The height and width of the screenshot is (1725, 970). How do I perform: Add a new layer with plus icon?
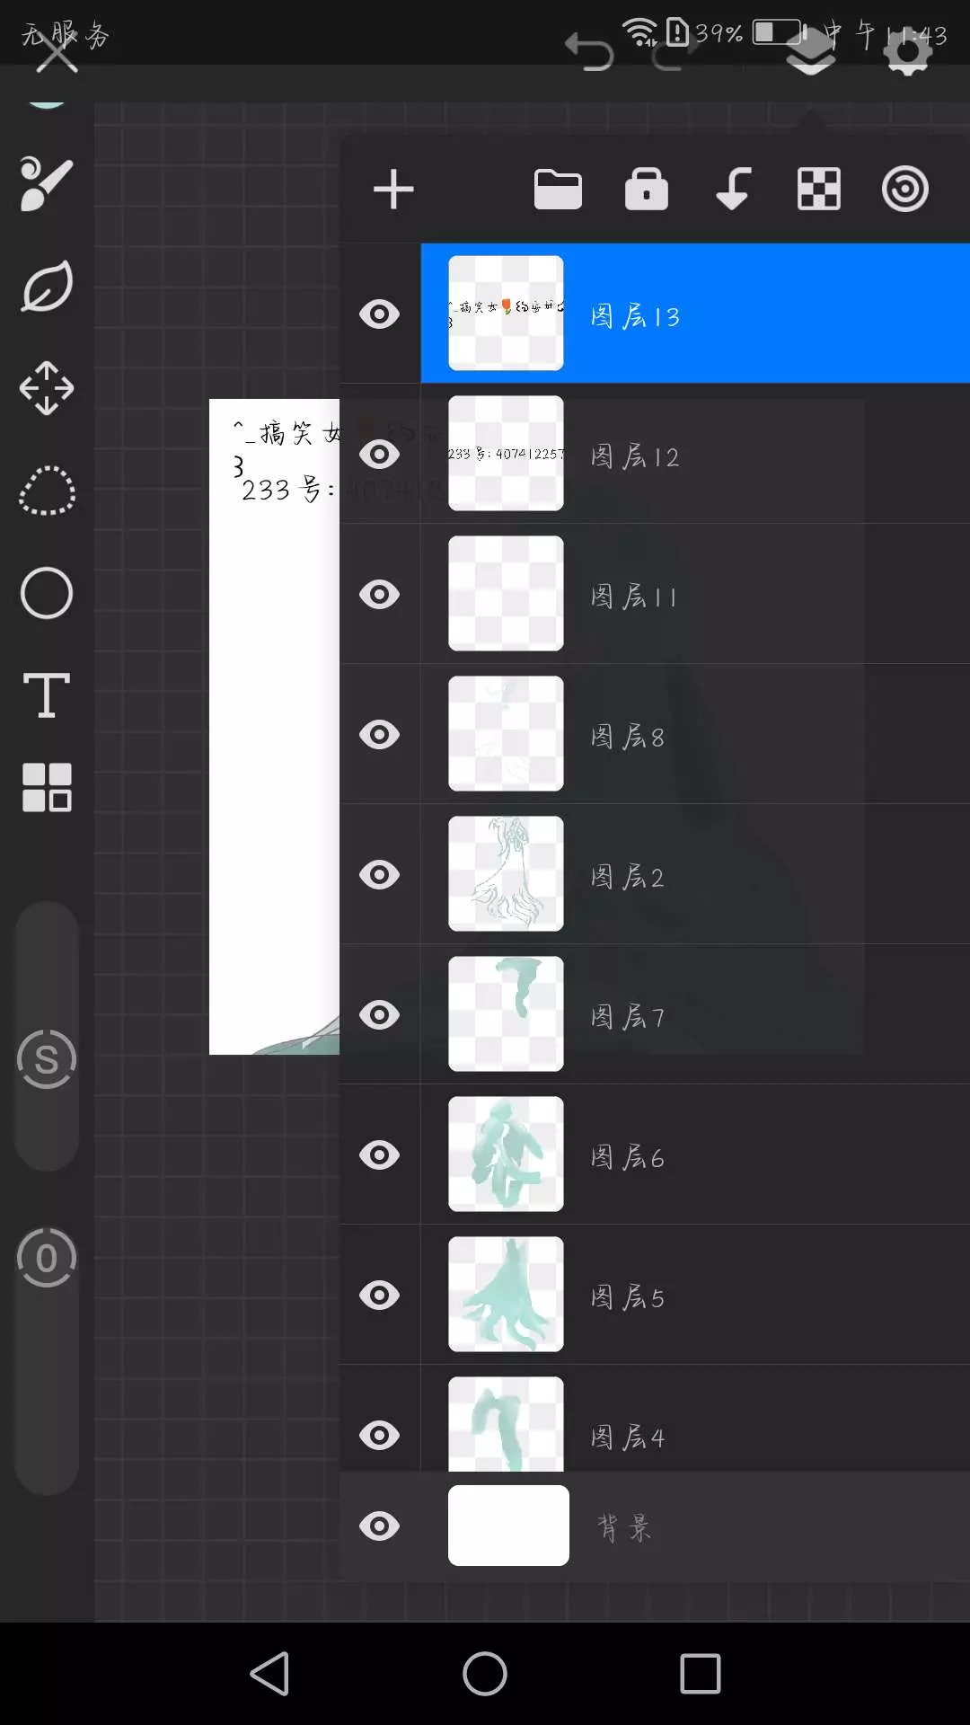coord(393,190)
